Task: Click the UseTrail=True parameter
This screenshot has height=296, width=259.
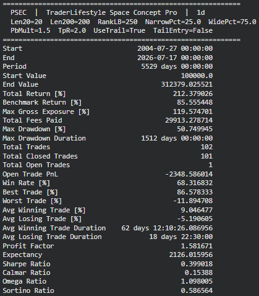Action: point(119,30)
